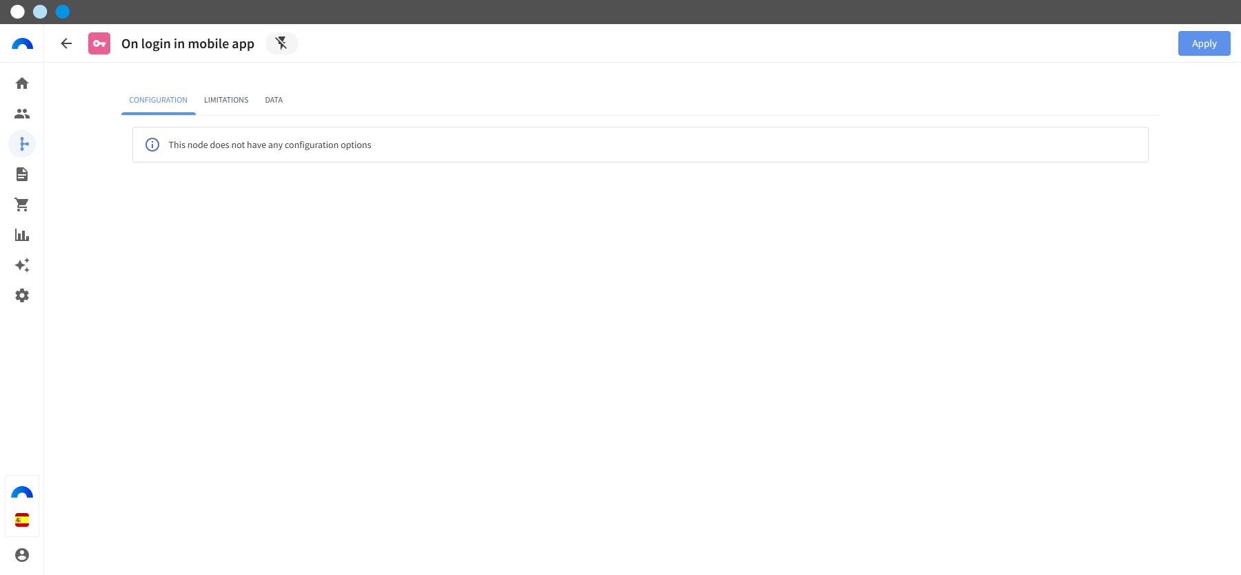Click the 'no configuration options' notice text
1241x575 pixels.
[270, 145]
